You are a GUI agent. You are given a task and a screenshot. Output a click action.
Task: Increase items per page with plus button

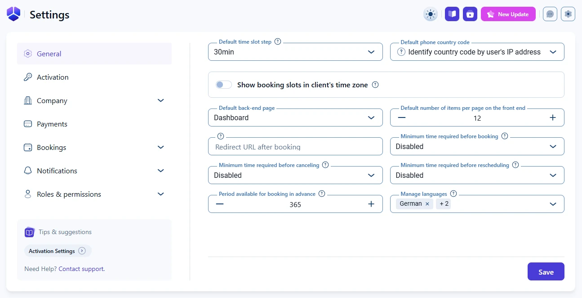click(x=553, y=118)
